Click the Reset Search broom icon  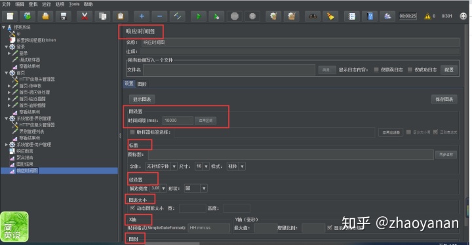[330, 16]
